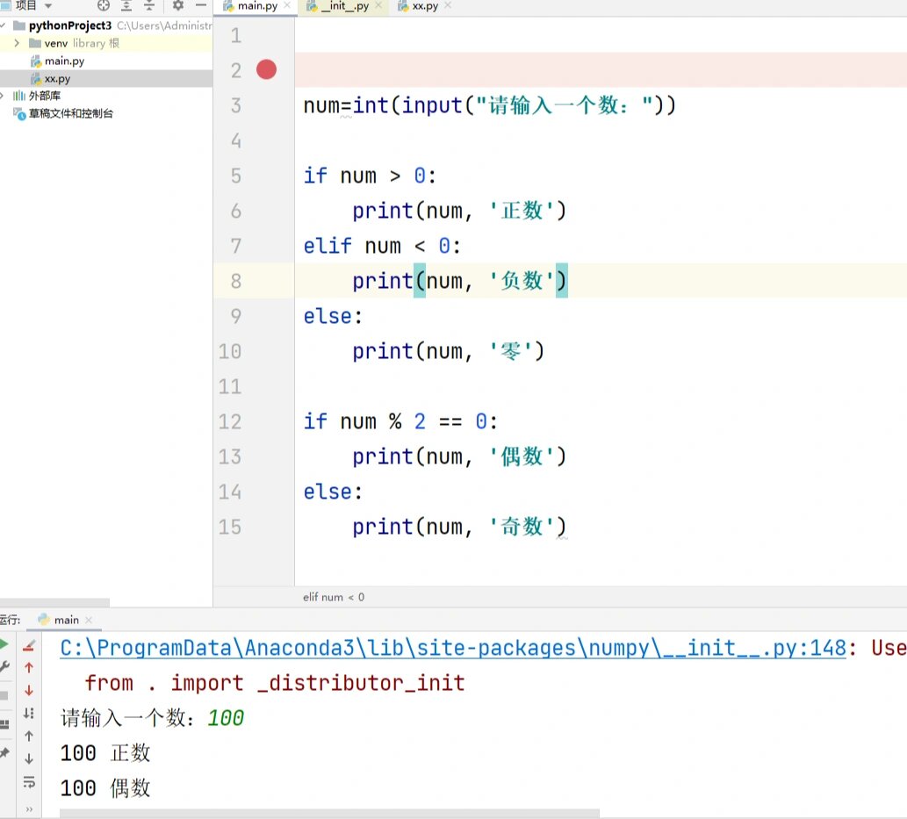Viewport: 907px width, 819px height.
Task: Click the code line print(num, '奇数')
Action: point(460,527)
